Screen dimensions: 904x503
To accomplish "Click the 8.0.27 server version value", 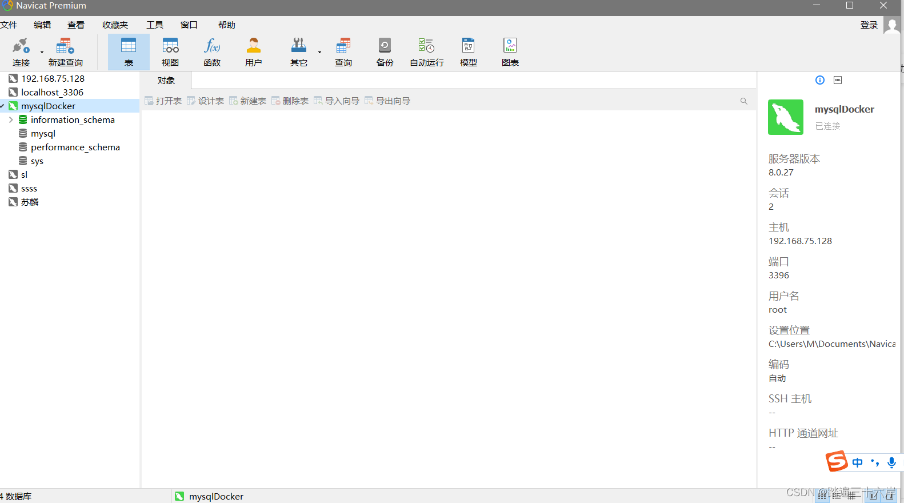I will pyautogui.click(x=781, y=173).
